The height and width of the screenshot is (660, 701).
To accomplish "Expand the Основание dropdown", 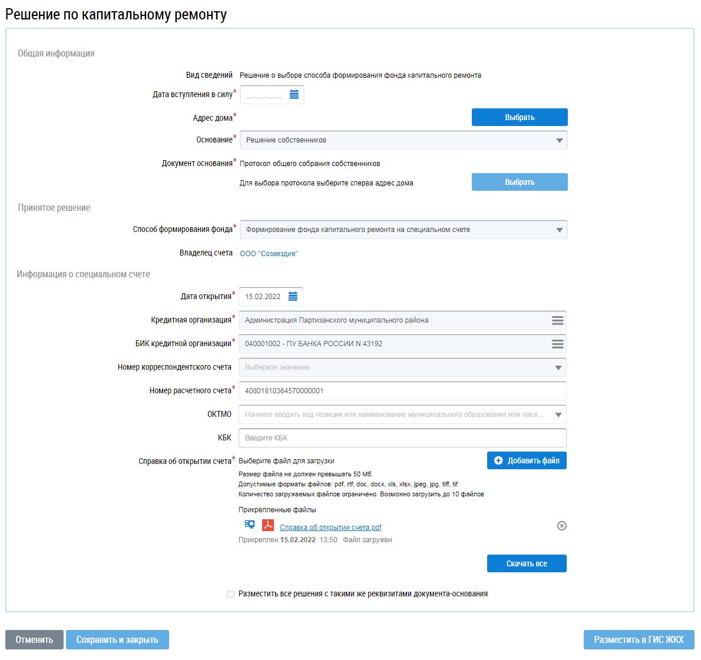I will pyautogui.click(x=559, y=140).
